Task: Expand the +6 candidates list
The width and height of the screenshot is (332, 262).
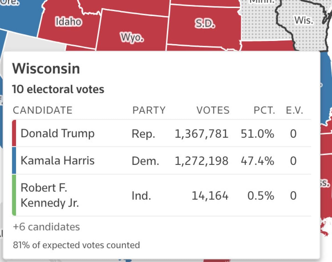Action: (46, 227)
